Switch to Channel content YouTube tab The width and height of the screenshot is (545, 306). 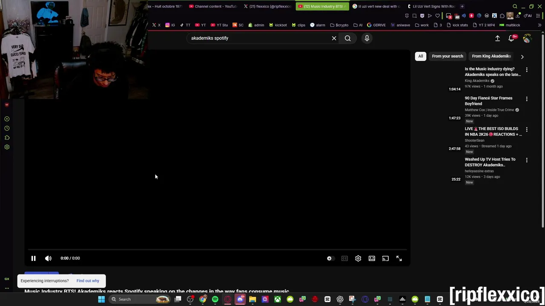coord(213,6)
